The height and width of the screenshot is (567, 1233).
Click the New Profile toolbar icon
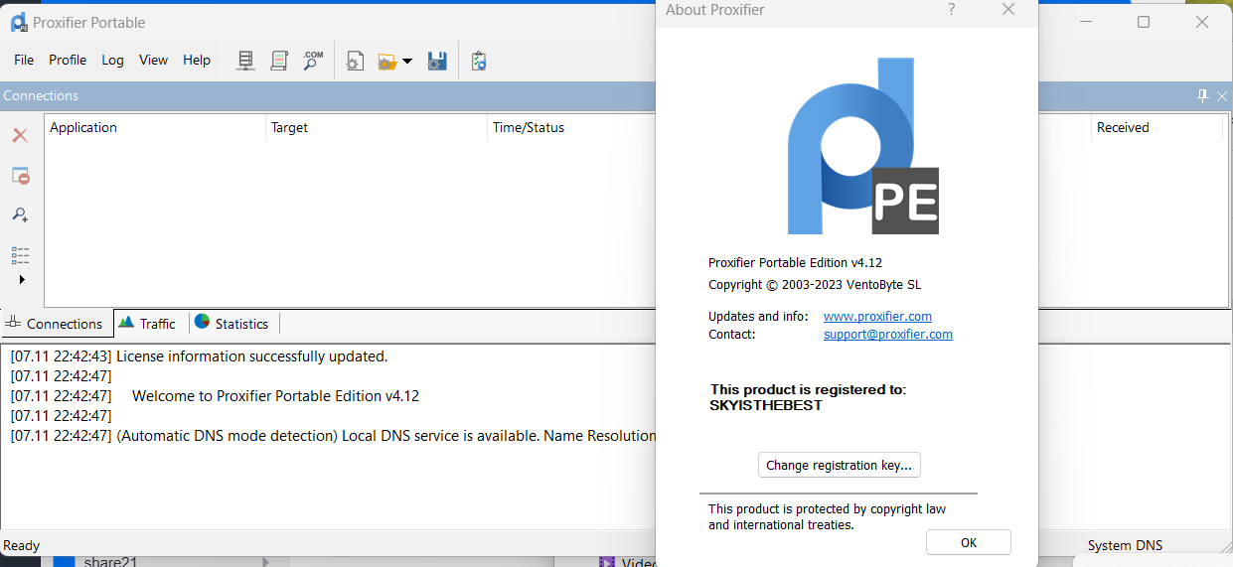point(354,62)
